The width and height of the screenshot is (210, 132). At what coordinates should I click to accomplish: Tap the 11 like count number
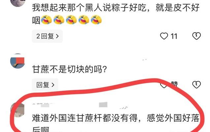click(174, 36)
